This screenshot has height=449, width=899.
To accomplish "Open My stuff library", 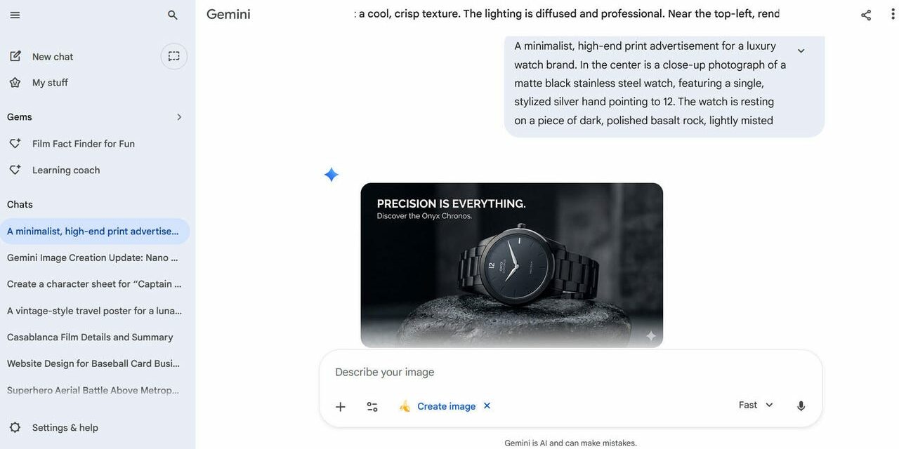I will click(50, 83).
